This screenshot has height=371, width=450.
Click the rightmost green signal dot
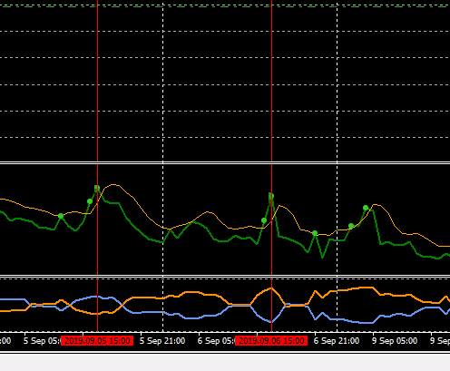366,208
